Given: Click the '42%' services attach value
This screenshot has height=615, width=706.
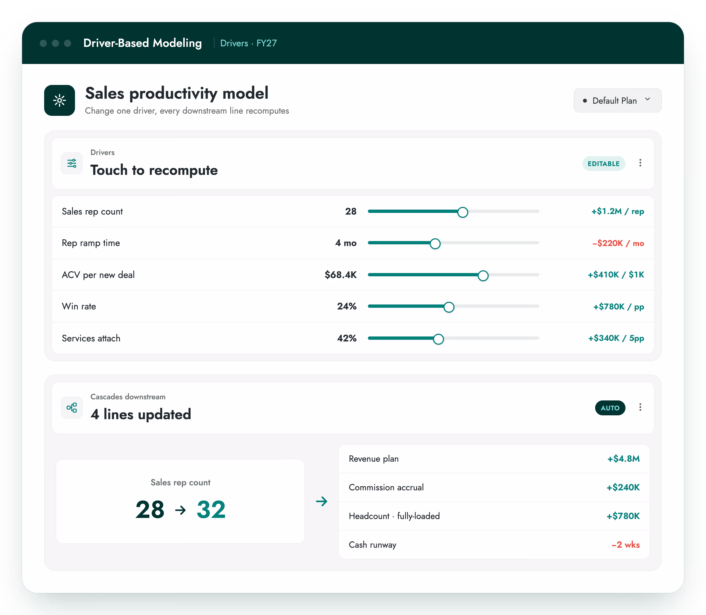Looking at the screenshot, I should pyautogui.click(x=347, y=338).
